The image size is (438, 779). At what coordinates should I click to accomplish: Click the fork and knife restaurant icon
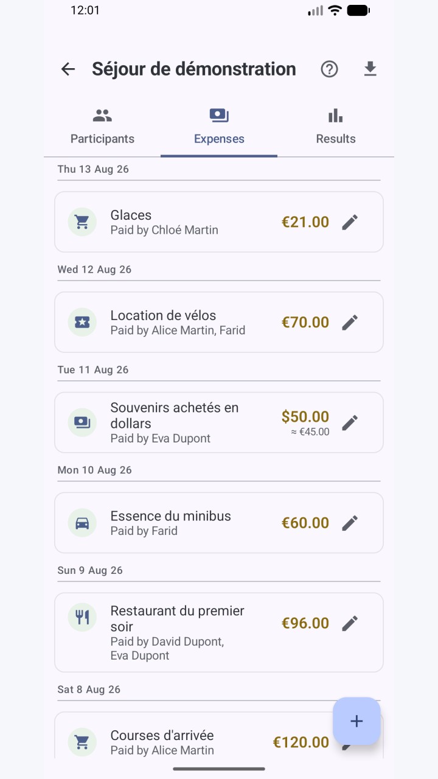point(82,618)
